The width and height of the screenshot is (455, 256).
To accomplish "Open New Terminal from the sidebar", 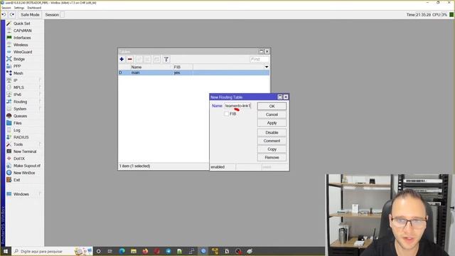I will tap(25, 151).
